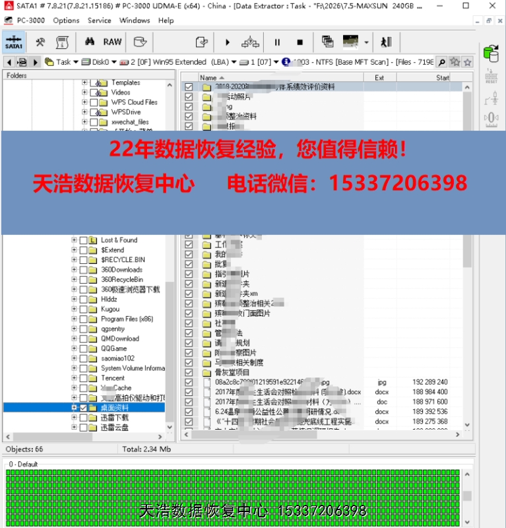Open Win95 Extended (LBA) dropdown arrow
Image resolution: width=506 pixels, height=528 pixels.
[x=234, y=62]
